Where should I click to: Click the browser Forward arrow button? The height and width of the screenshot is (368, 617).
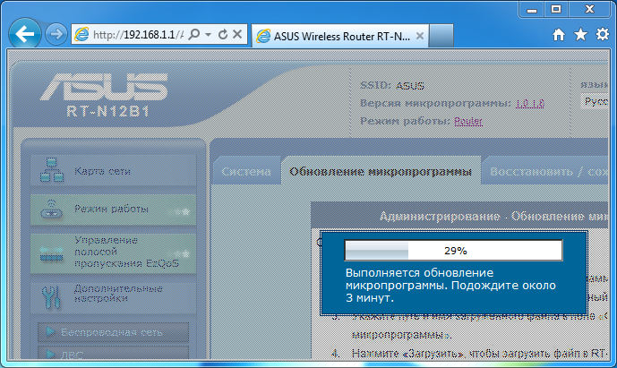click(56, 34)
